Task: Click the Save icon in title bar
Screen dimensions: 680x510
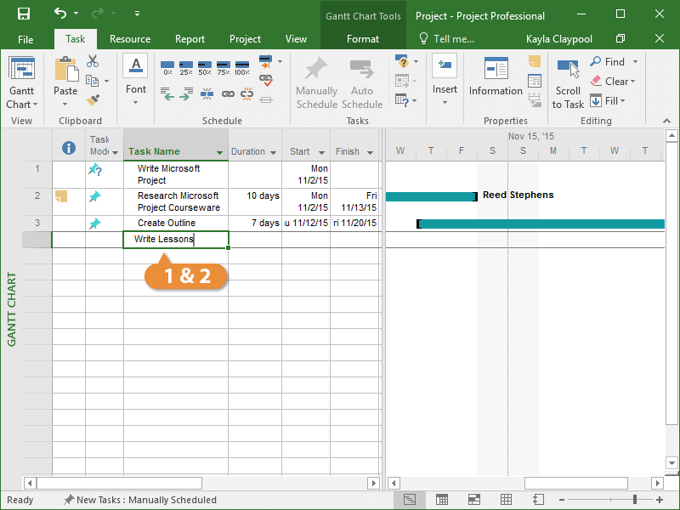Action: [x=23, y=14]
